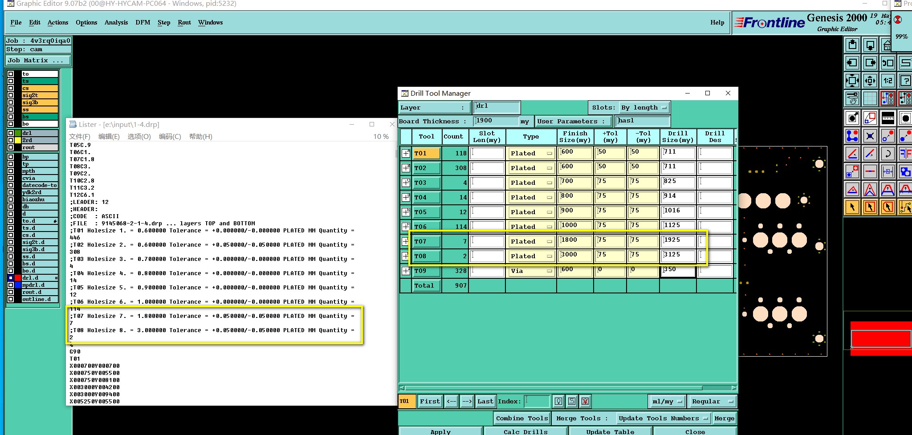
Task: Click the pan right view icon
Action: [x=870, y=63]
